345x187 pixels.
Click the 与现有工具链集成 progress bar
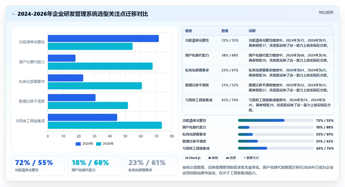pos(276,148)
